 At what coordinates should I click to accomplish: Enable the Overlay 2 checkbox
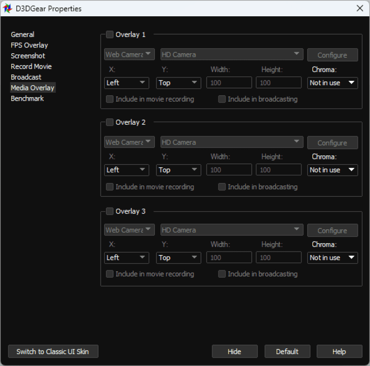pos(110,122)
